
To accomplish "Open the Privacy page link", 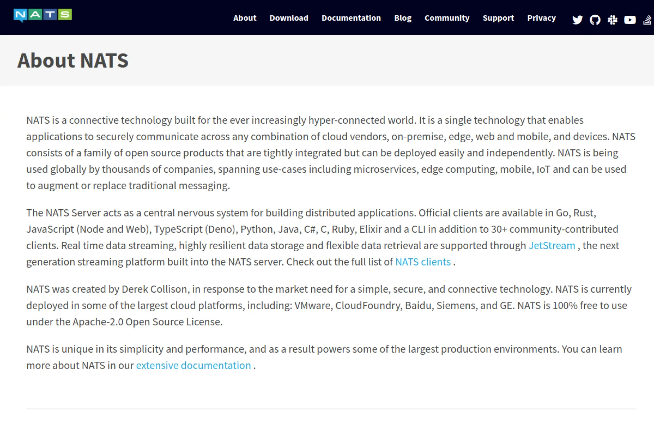I will point(541,18).
